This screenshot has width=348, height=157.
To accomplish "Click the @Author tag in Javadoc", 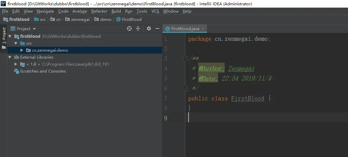I will [211, 69].
